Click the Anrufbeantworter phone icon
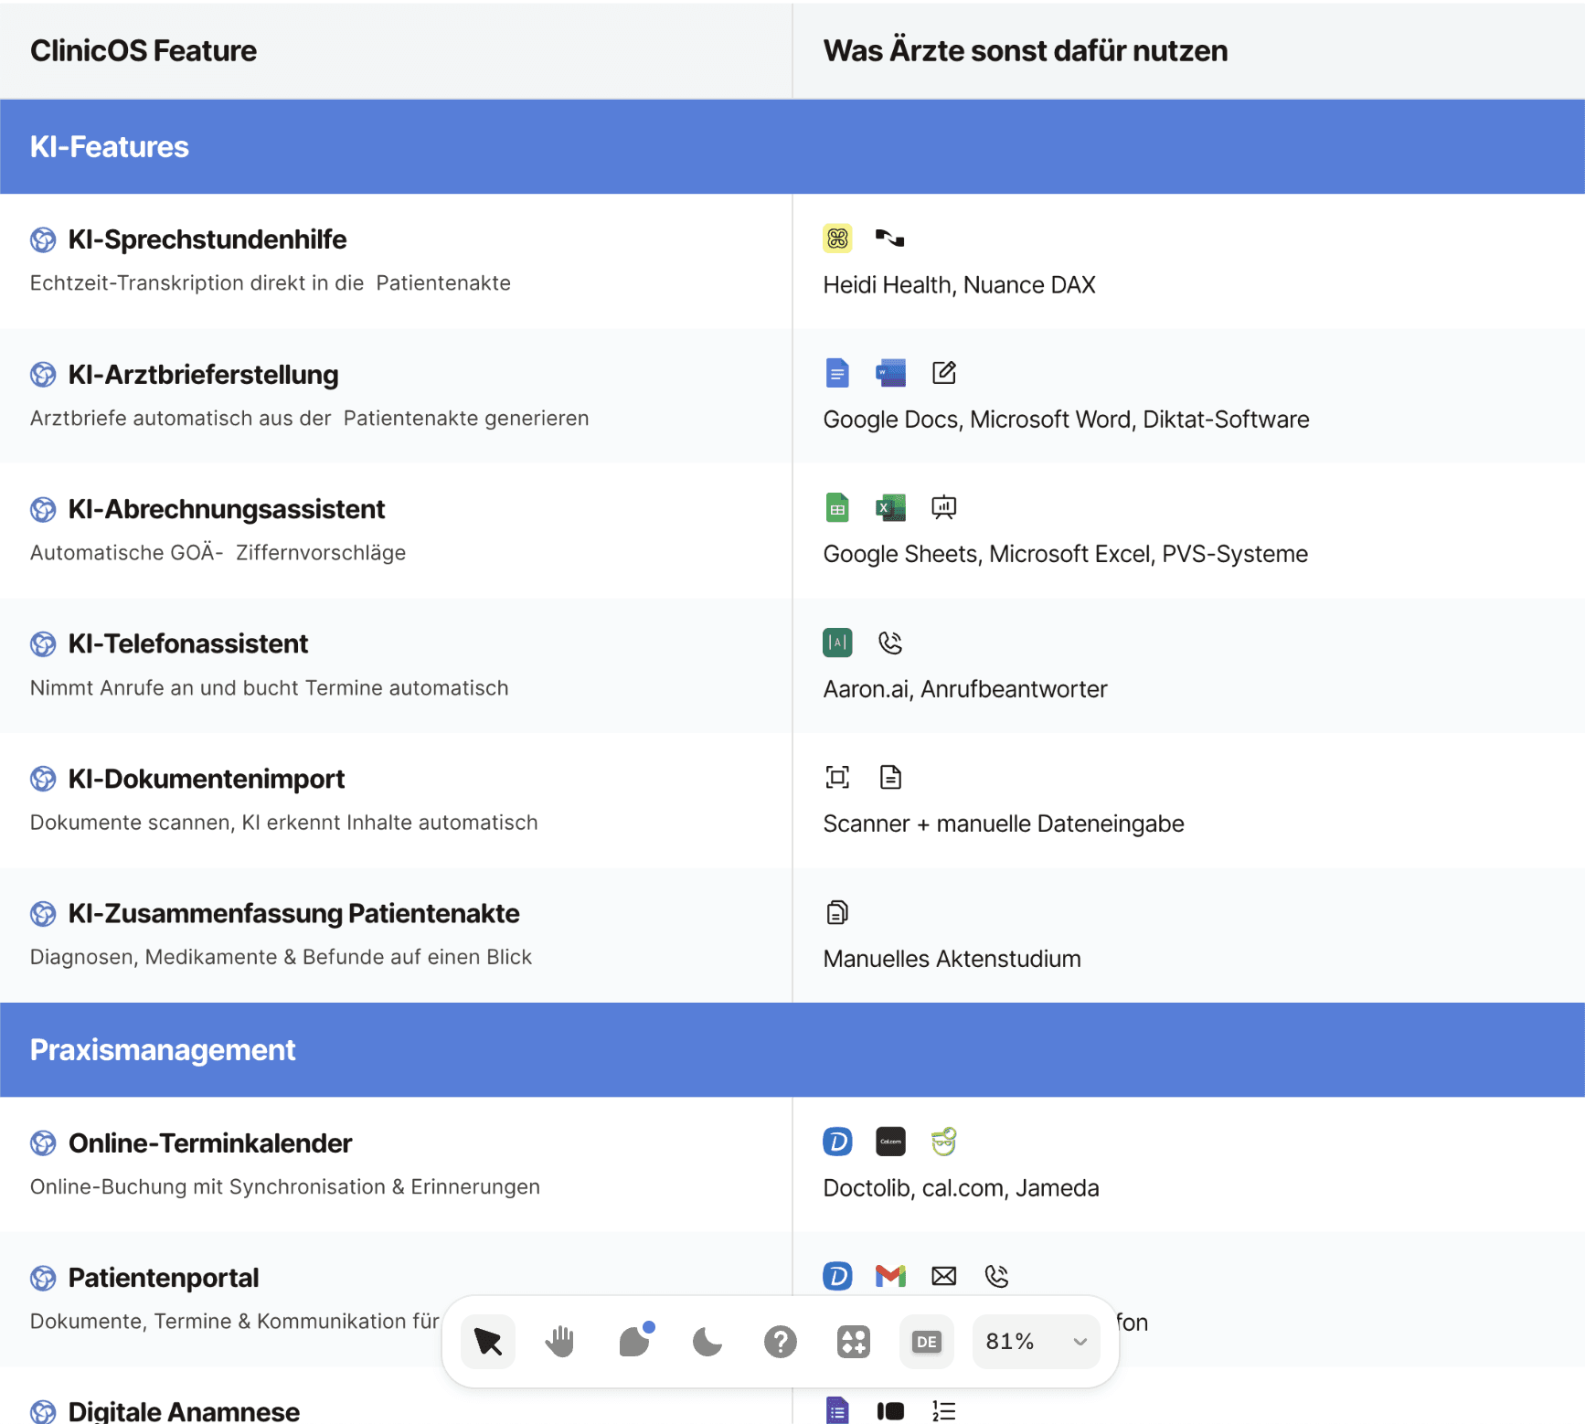This screenshot has width=1585, height=1424. click(890, 643)
